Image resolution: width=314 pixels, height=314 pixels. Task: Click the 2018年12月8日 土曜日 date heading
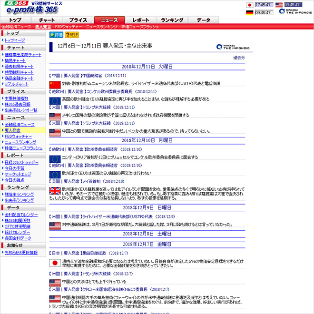[x=147, y=234]
